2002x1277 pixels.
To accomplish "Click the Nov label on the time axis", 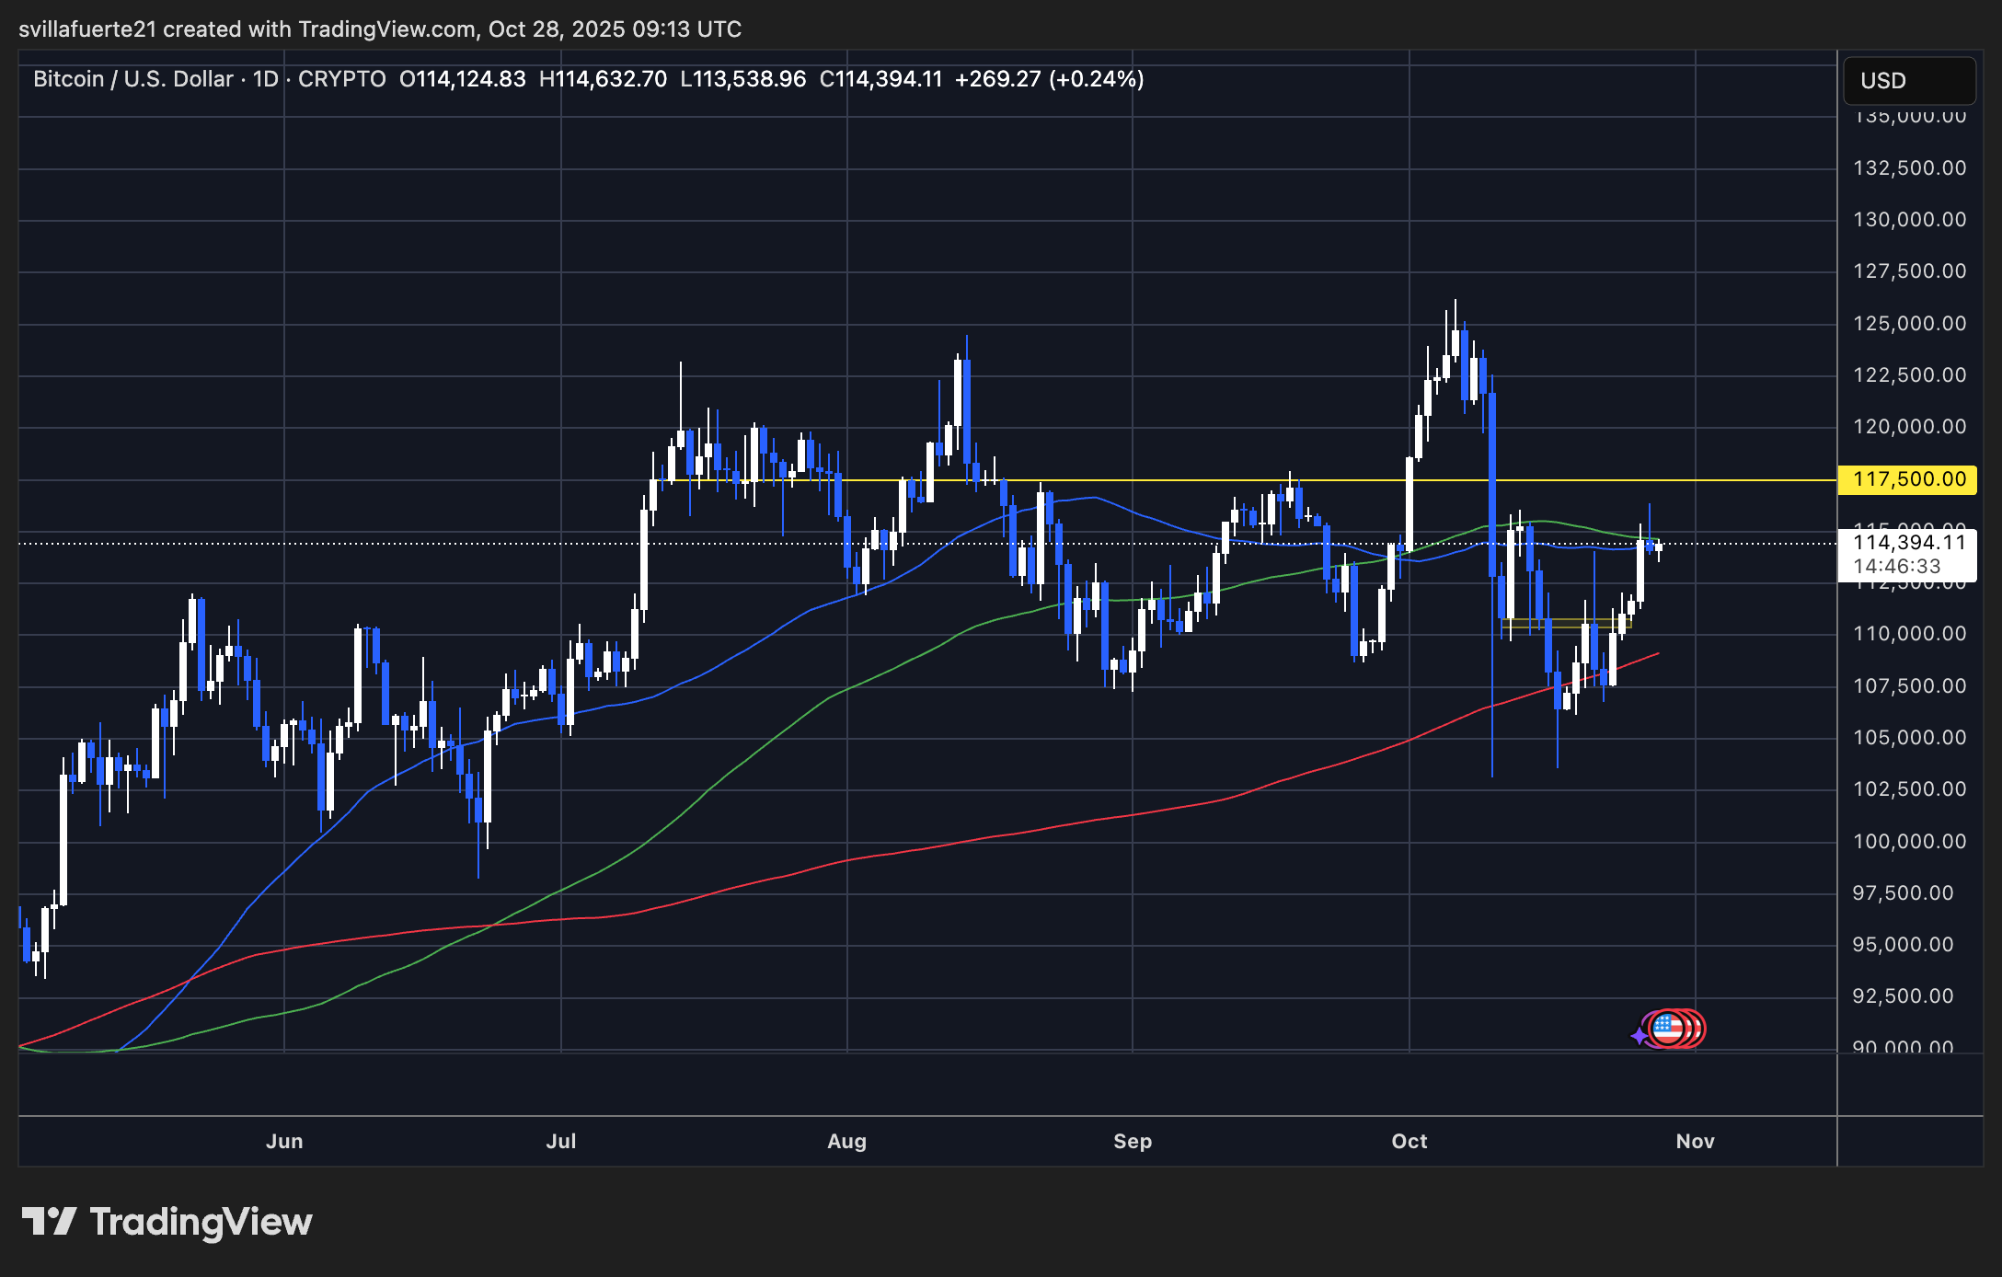I will 1696,1140.
